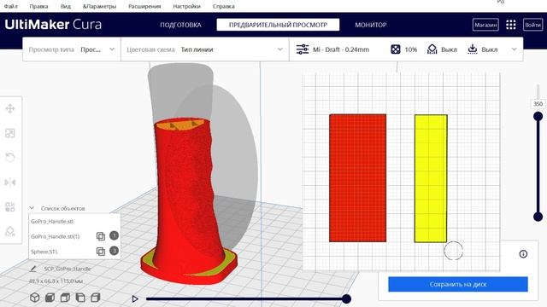Click the lower layer slider handle

coord(538,217)
